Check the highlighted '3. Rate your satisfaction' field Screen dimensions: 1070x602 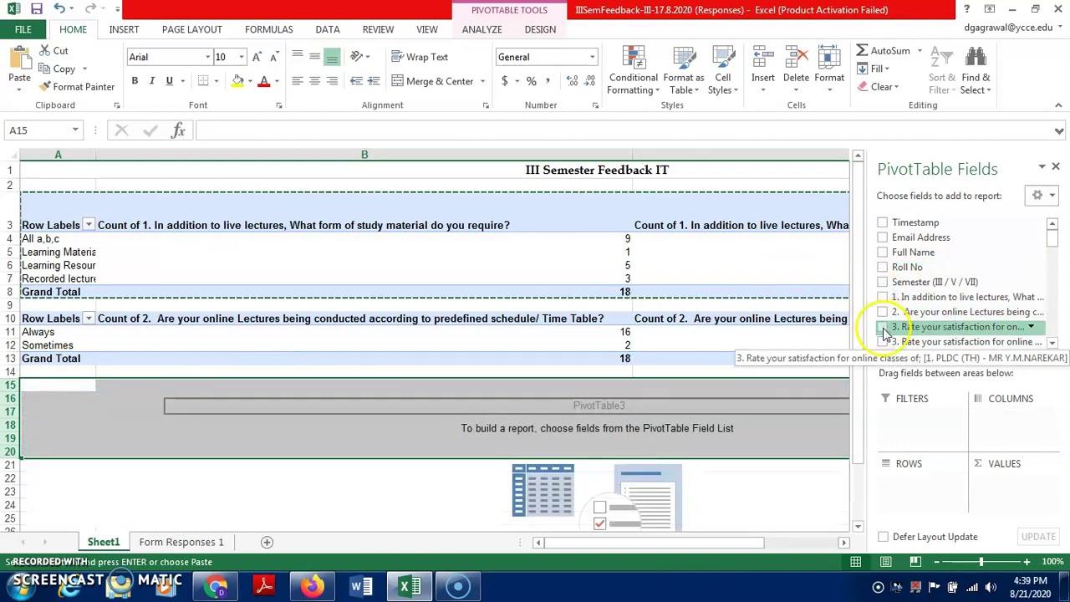[883, 327]
